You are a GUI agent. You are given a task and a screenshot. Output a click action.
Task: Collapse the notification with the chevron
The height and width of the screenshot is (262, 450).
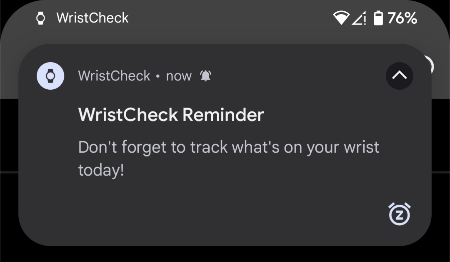(400, 76)
